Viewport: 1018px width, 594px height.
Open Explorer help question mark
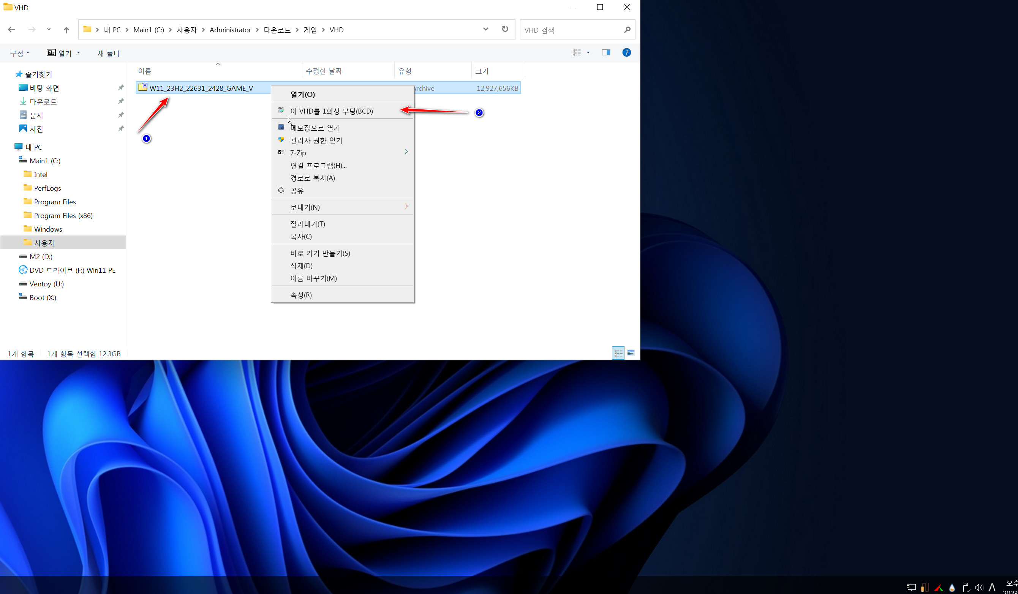[626, 52]
